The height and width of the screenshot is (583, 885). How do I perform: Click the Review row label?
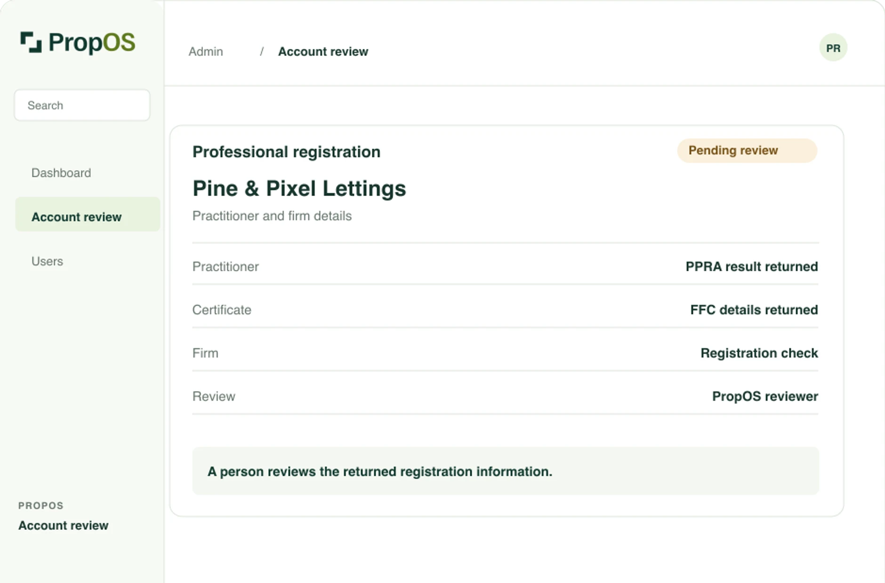click(x=214, y=396)
